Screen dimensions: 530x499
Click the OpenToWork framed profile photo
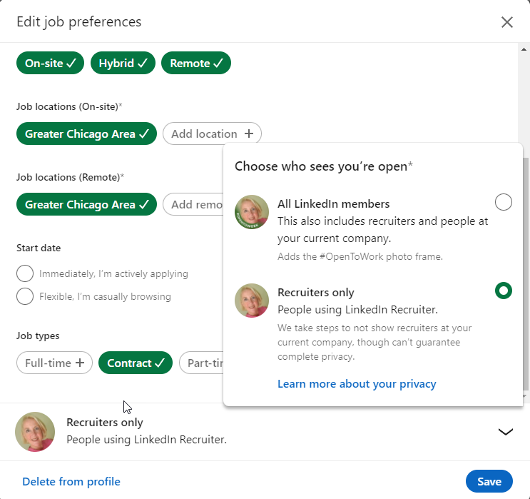[252, 212]
